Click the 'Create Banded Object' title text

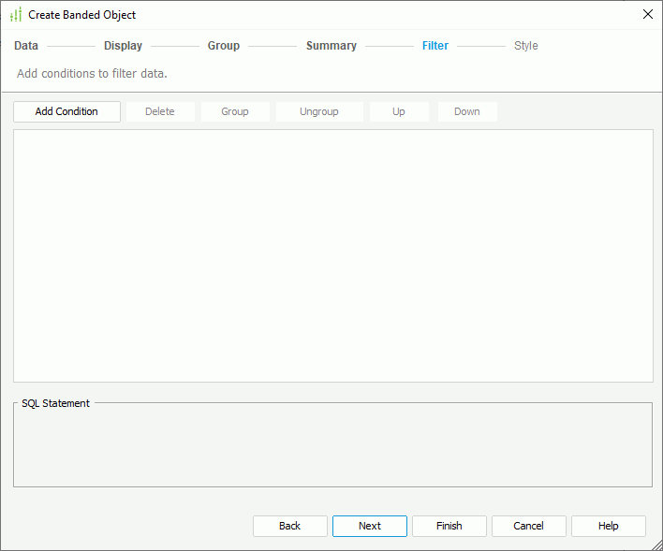point(82,15)
